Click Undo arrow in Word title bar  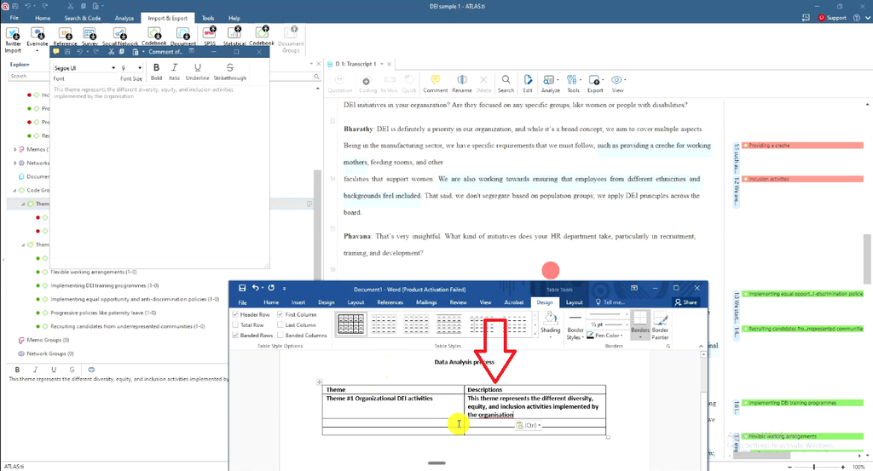click(x=255, y=288)
